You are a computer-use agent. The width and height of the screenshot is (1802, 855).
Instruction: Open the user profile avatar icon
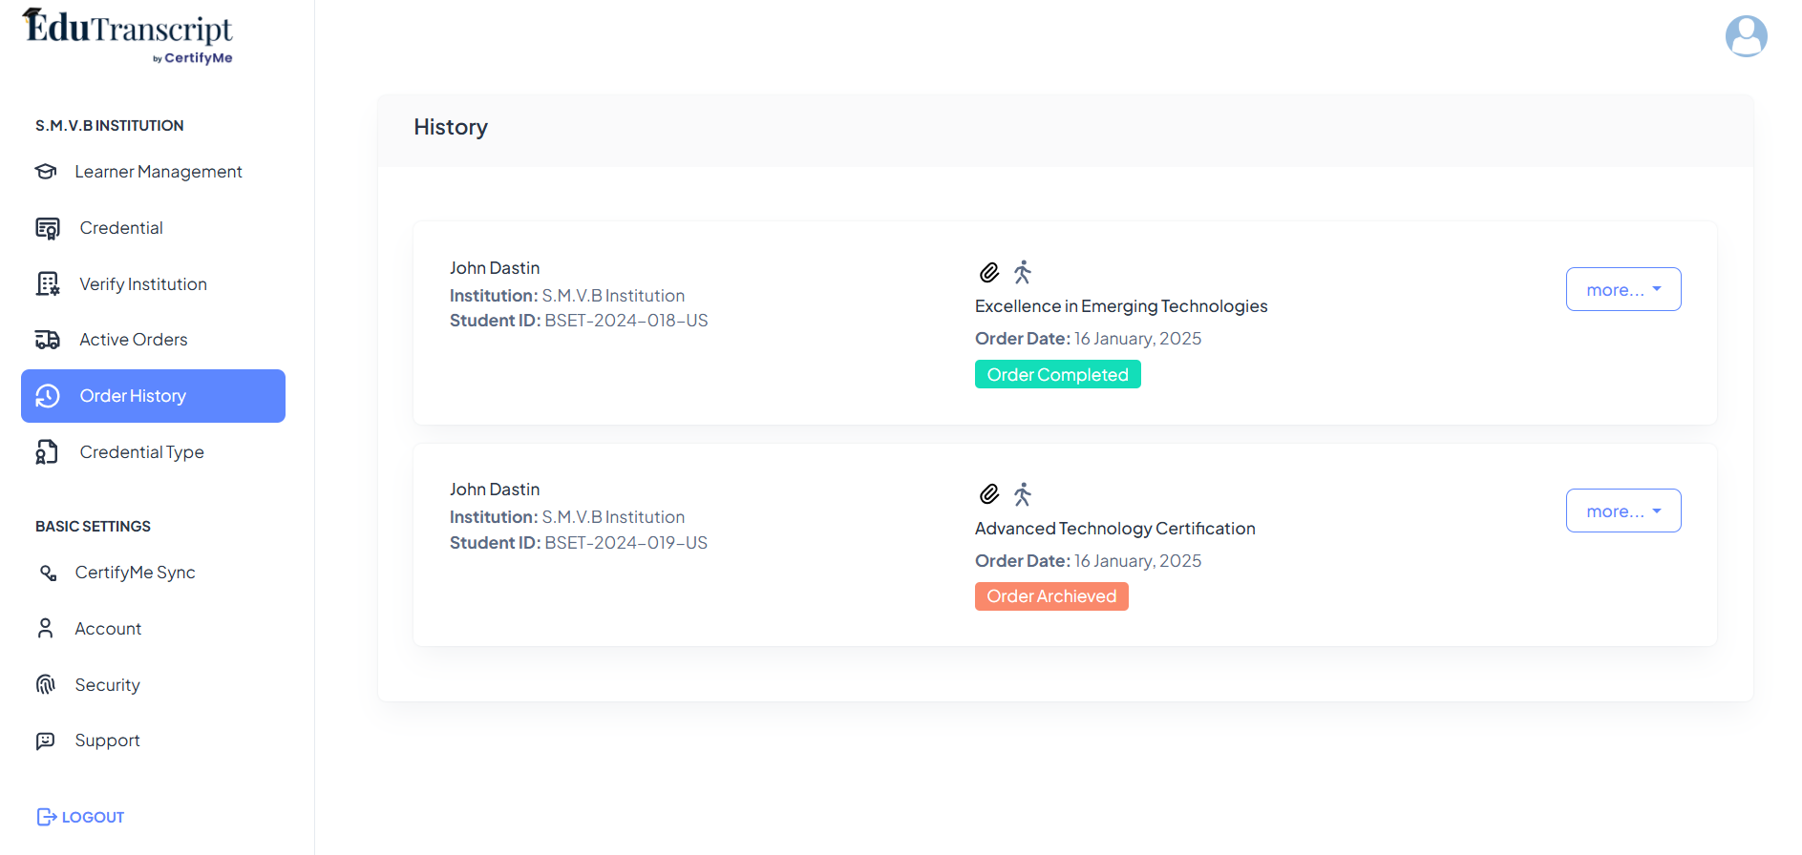point(1746,36)
